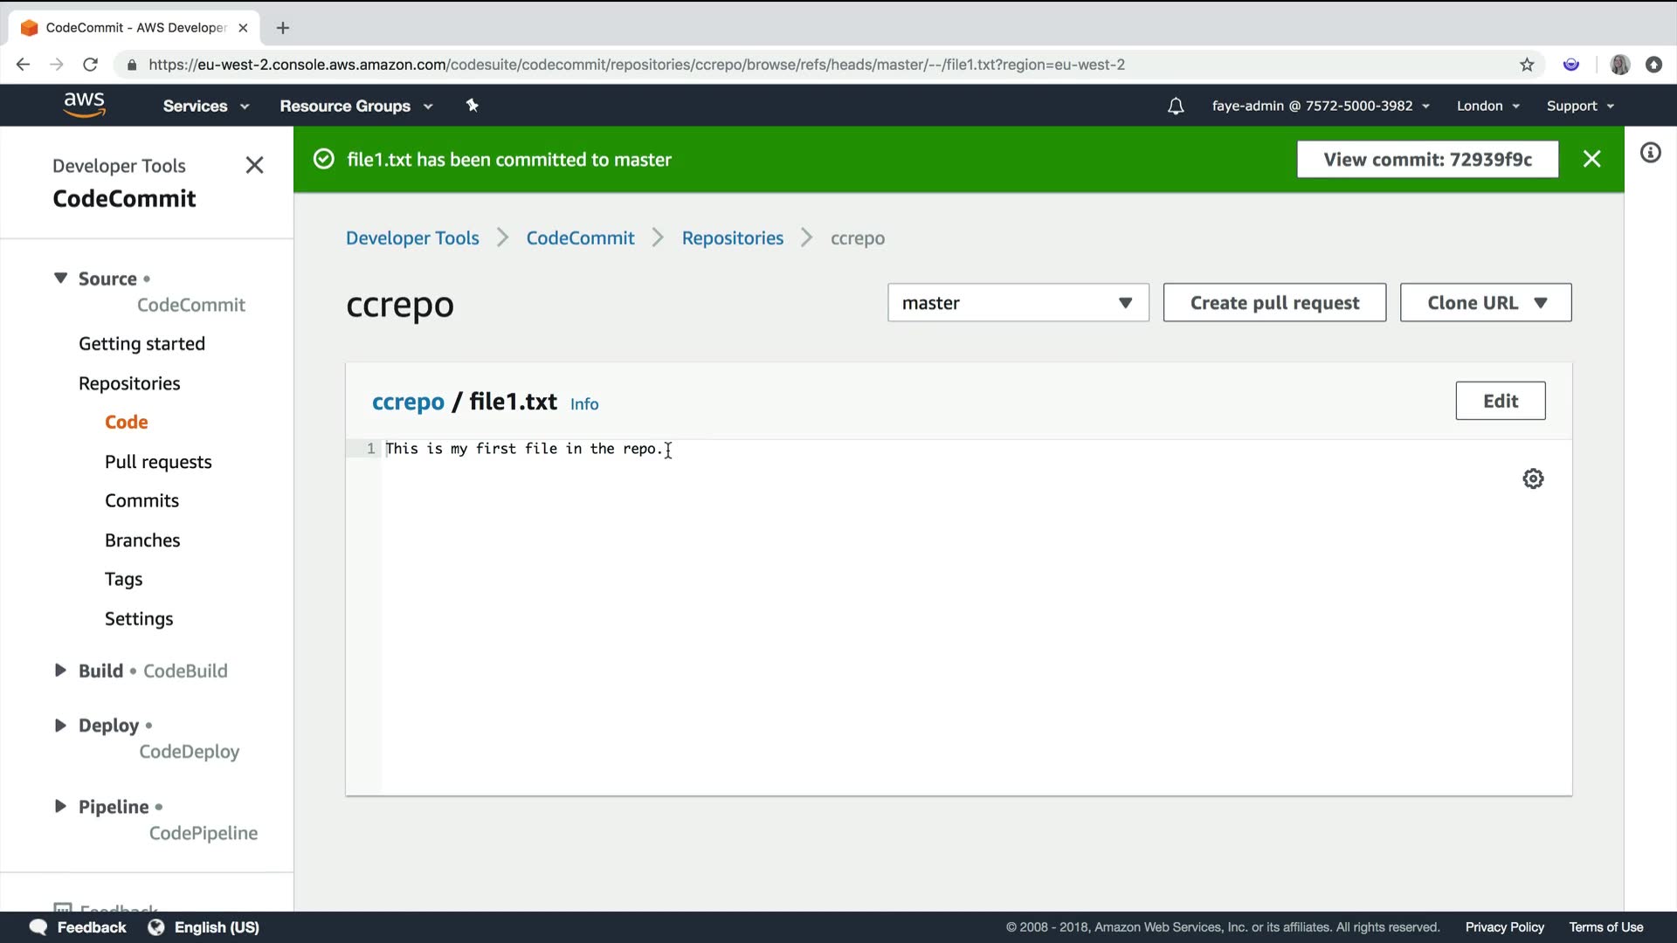This screenshot has height=943, width=1677.
Task: Expand the Pipeline CodePipeline section
Action: click(60, 806)
